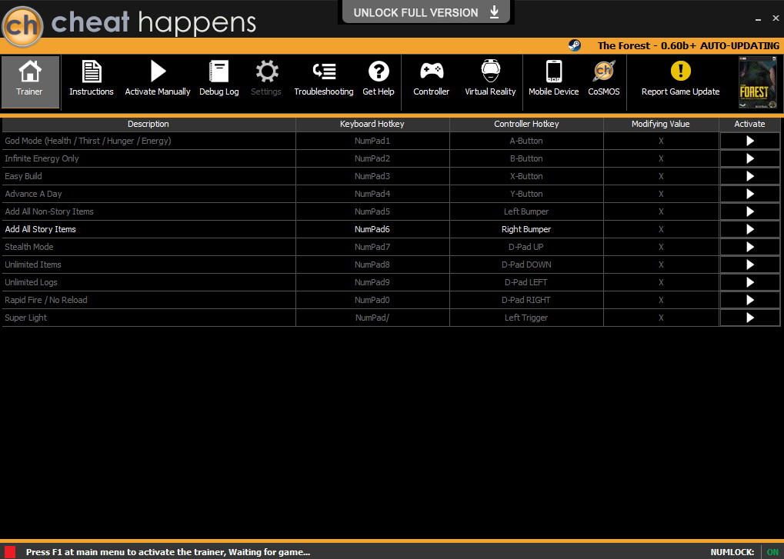
Task: Open the Trainer home tab
Action: [x=30, y=82]
